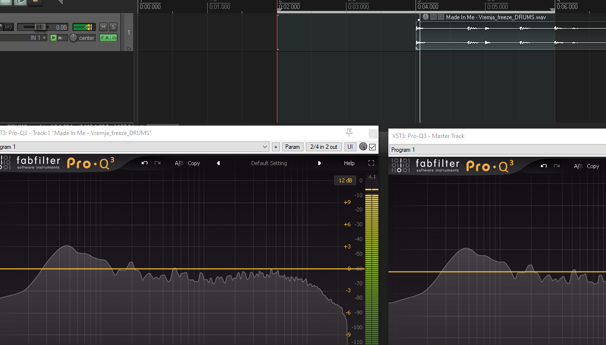Click the Master Track Pro-Q3 title bar
The height and width of the screenshot is (345, 606).
click(x=497, y=136)
